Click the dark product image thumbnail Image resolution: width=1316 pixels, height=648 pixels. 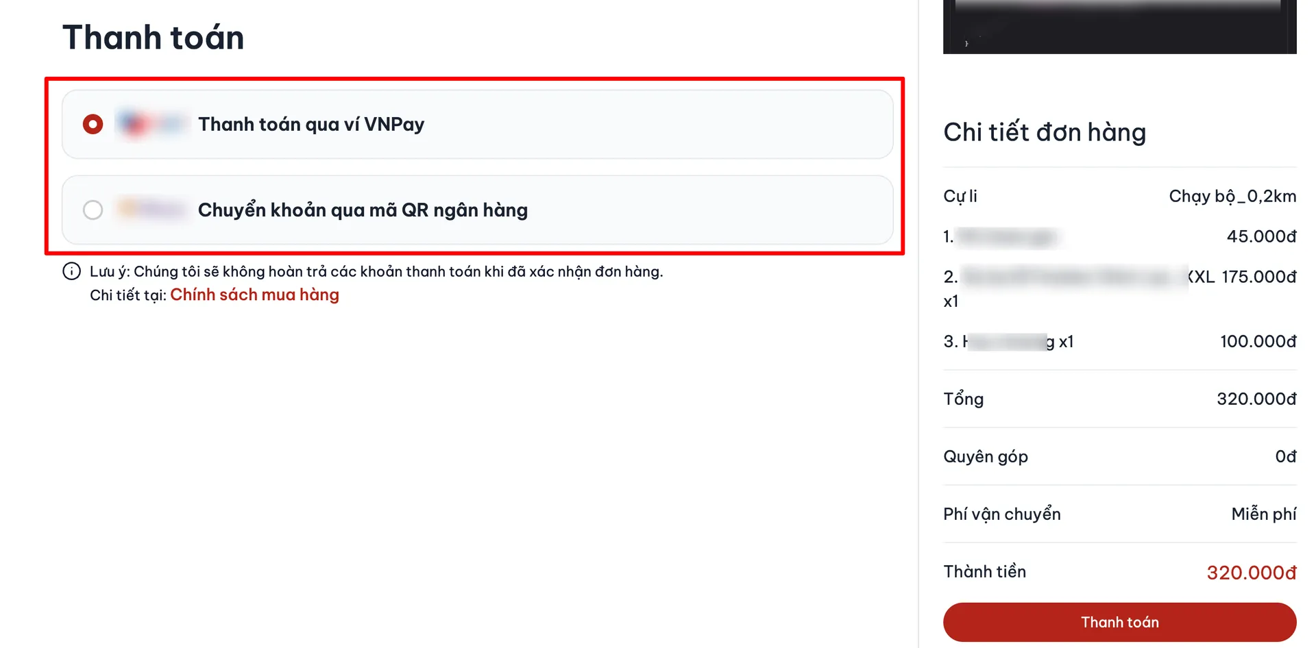coord(1119,27)
